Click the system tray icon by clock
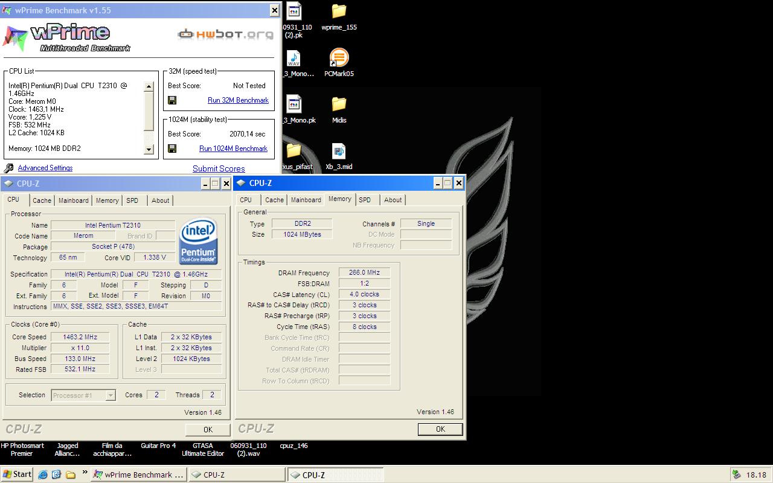The width and height of the screenshot is (773, 483). [x=736, y=475]
